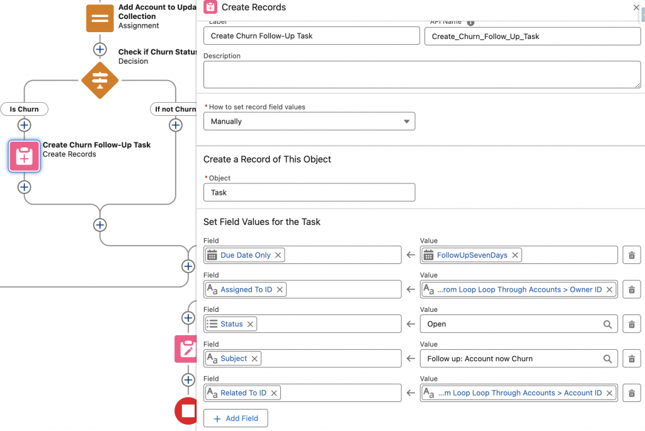Select the If not Churn branch label
The width and height of the screenshot is (645, 431).
(175, 109)
